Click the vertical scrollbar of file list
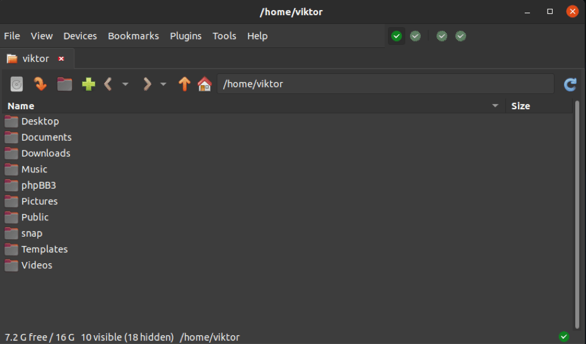The width and height of the screenshot is (586, 344). point(577,215)
